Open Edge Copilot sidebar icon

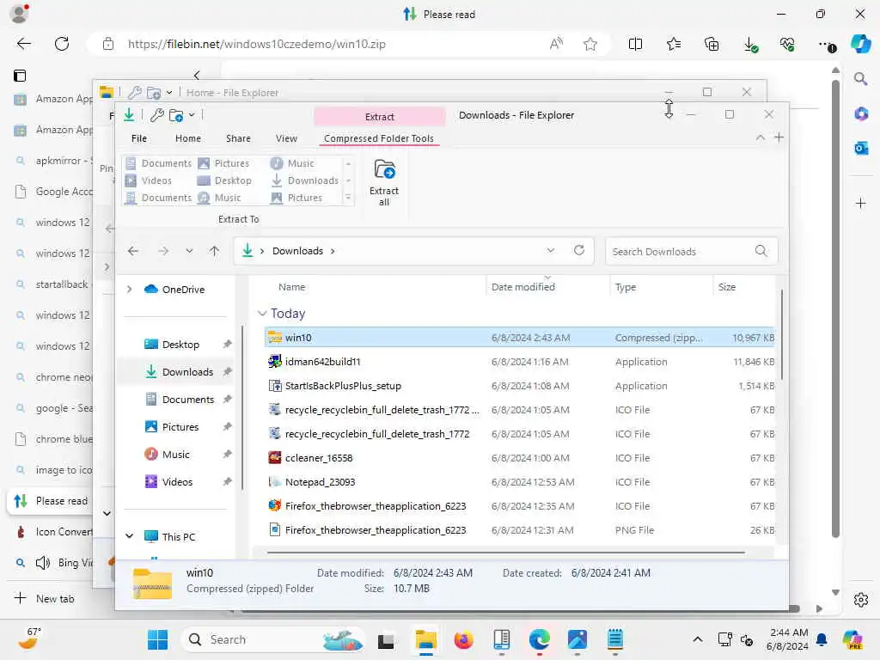pos(861,44)
